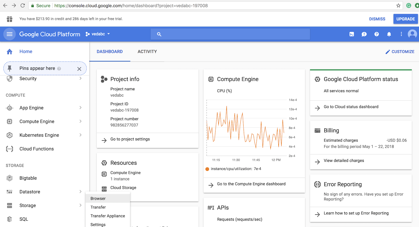Image resolution: width=419 pixels, height=227 pixels.
Task: Open the hamburger navigation menu
Action: pyautogui.click(x=10, y=34)
